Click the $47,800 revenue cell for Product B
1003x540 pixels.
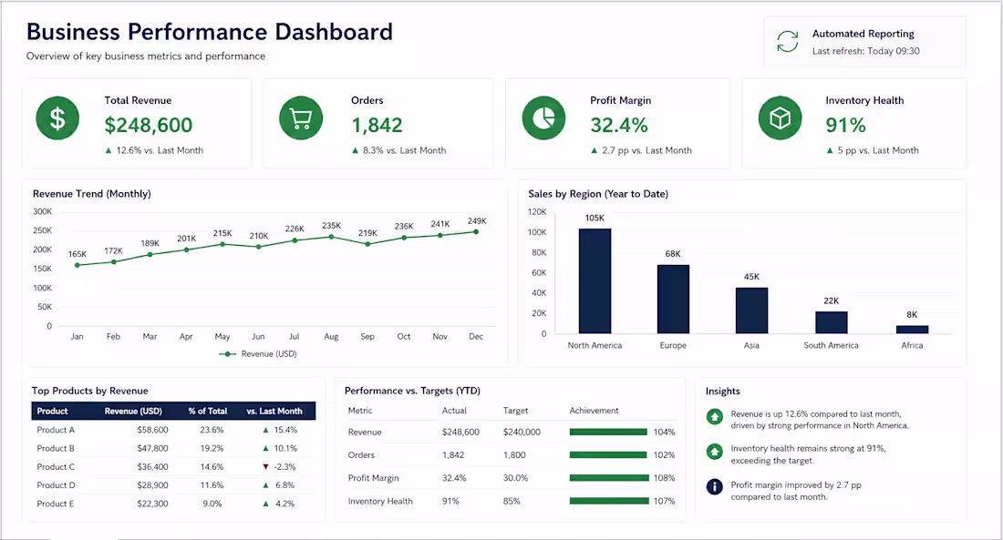153,449
